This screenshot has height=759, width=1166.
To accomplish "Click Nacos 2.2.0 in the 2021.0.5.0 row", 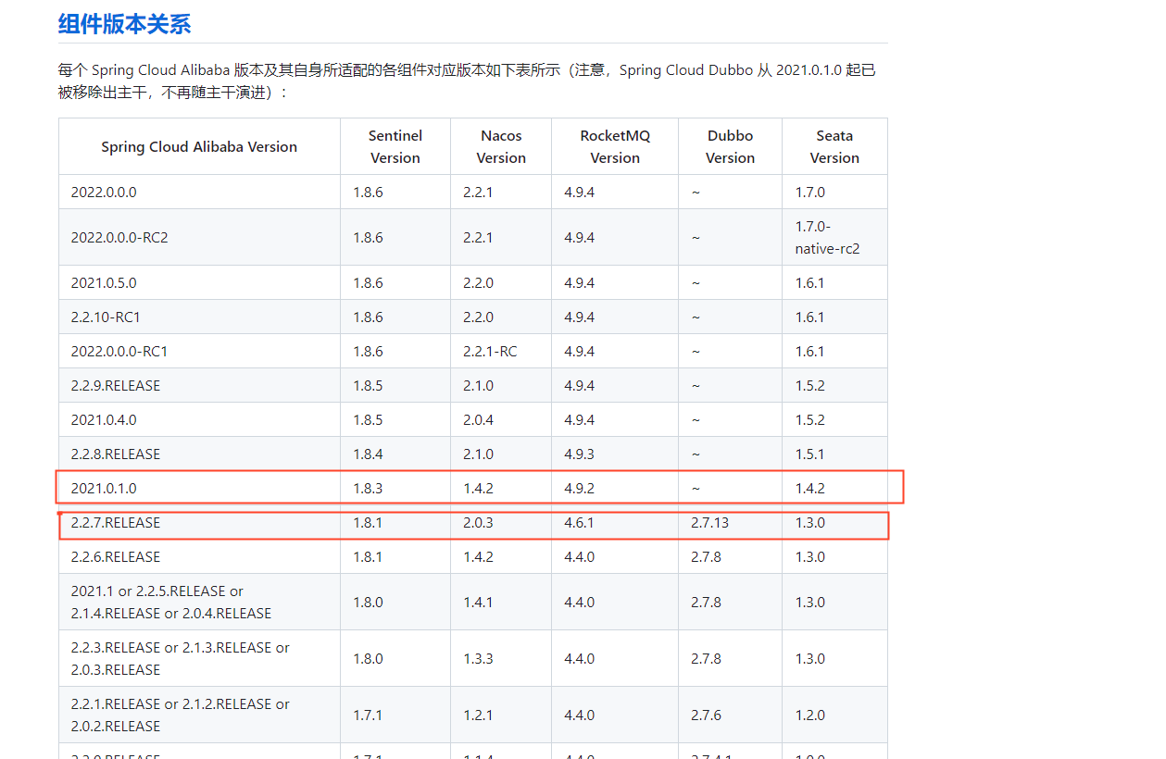I will point(478,282).
